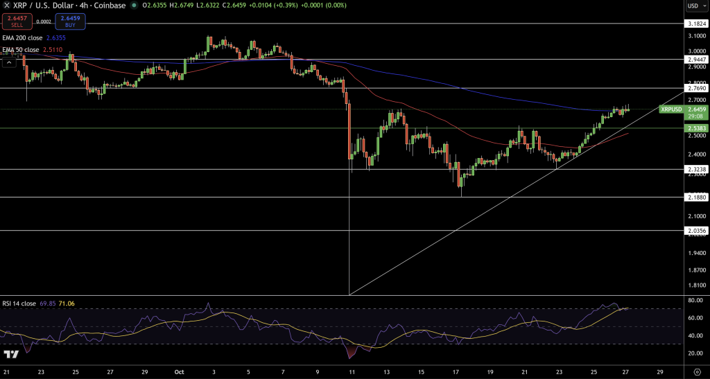Open the USD currency dropdown
Screen dimensions: 710x379
click(x=694, y=6)
